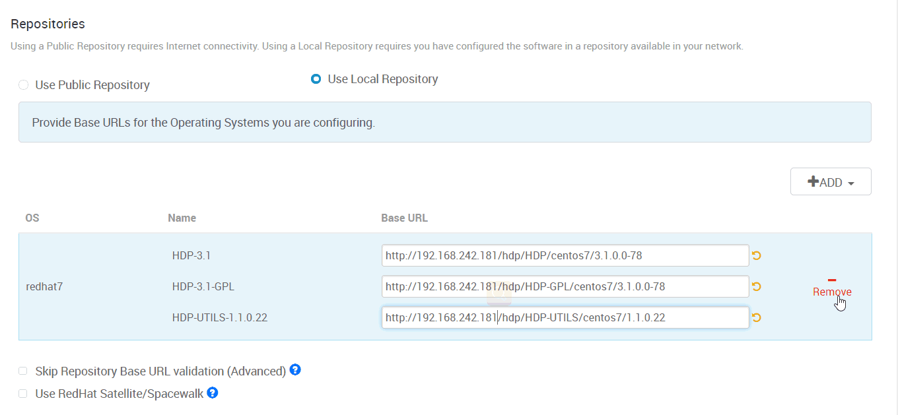Screen dimensions: 898x415
Task: Click the Base URL column header
Action: (x=404, y=218)
